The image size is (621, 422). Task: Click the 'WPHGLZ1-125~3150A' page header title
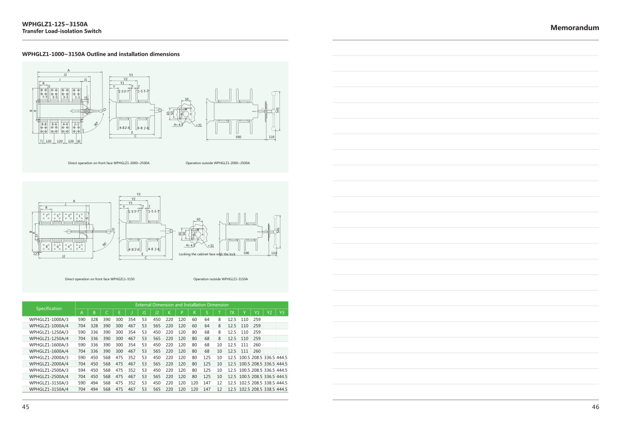coord(55,24)
